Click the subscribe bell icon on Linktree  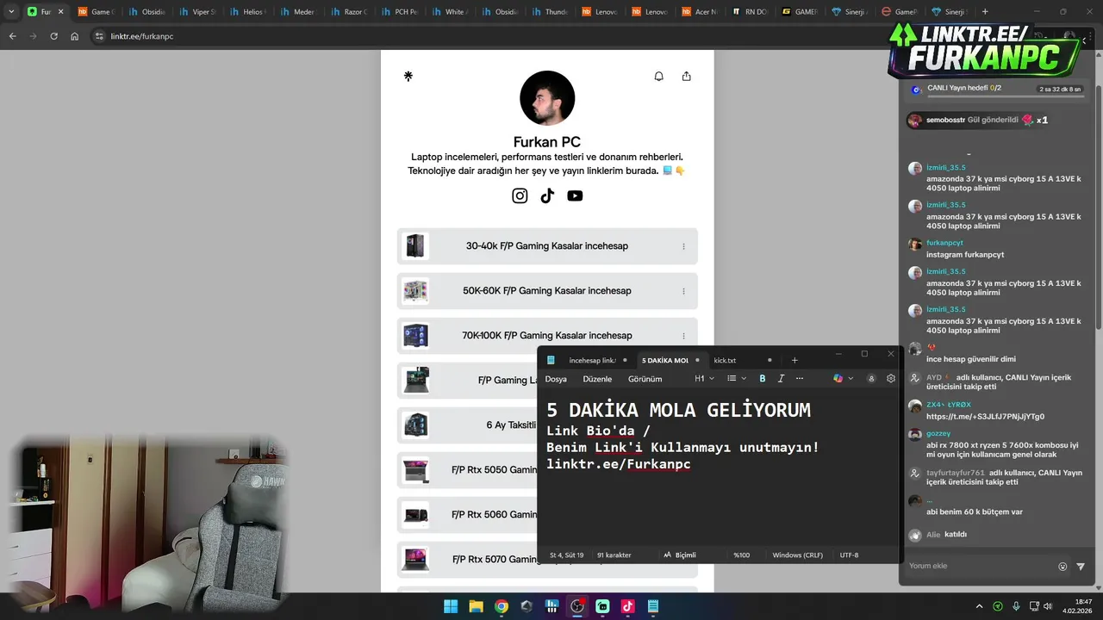[659, 76]
